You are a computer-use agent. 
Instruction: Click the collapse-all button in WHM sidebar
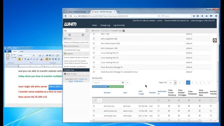click(70, 35)
